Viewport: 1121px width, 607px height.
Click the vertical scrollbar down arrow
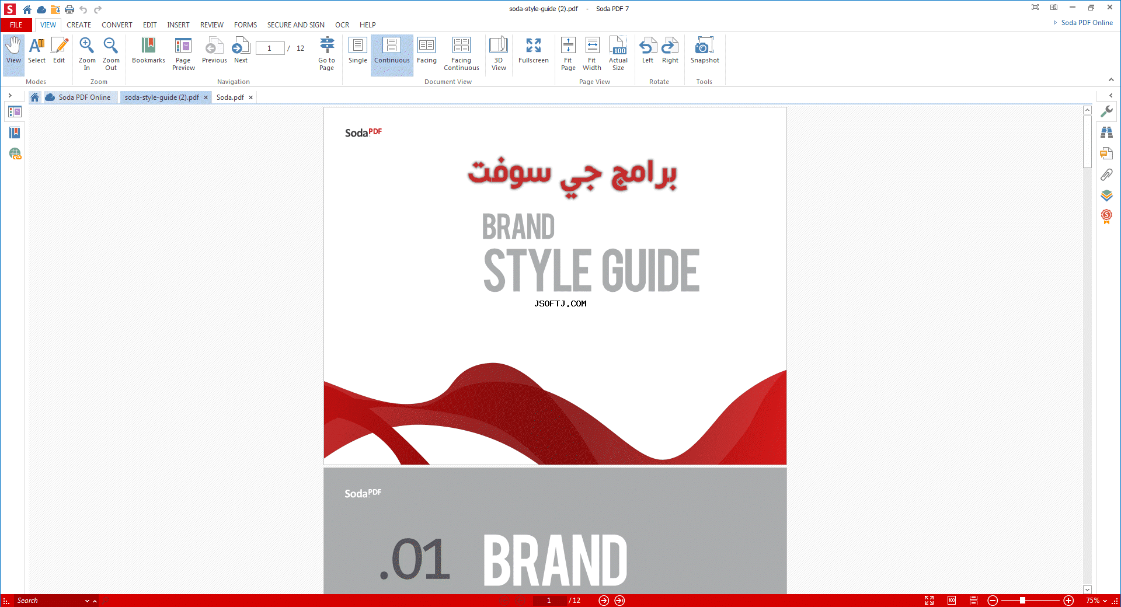pos(1087,589)
